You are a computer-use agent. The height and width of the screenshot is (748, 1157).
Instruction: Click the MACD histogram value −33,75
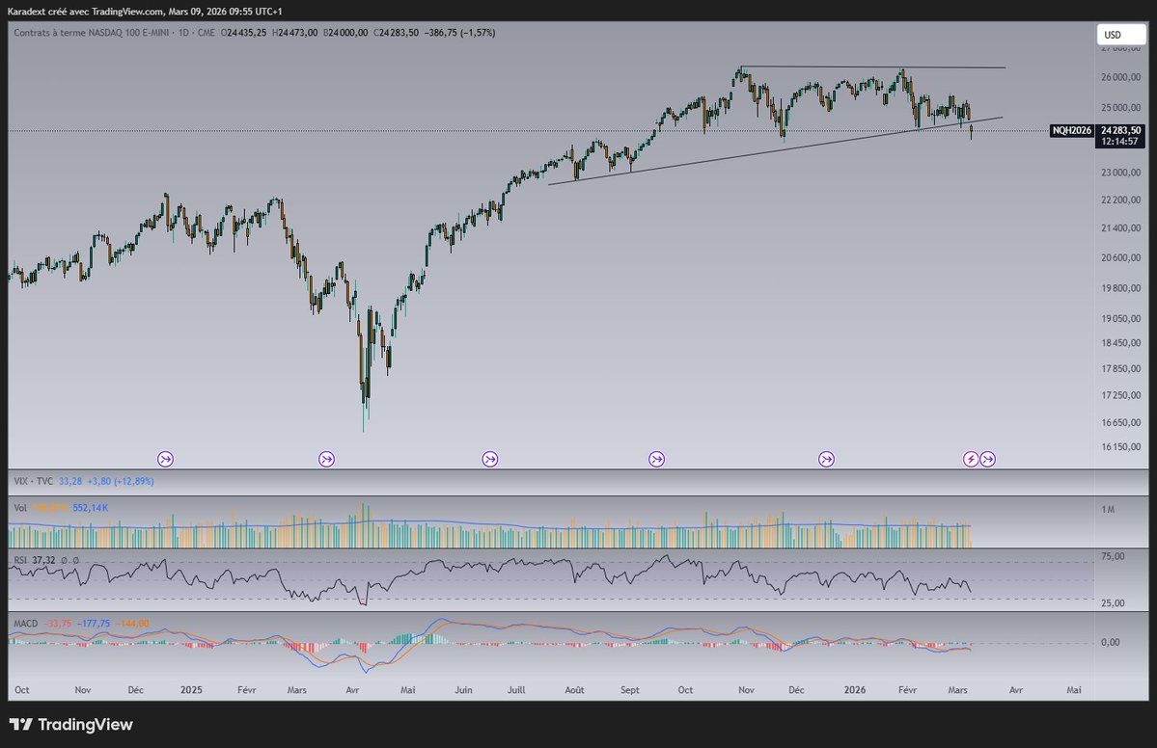(58, 624)
